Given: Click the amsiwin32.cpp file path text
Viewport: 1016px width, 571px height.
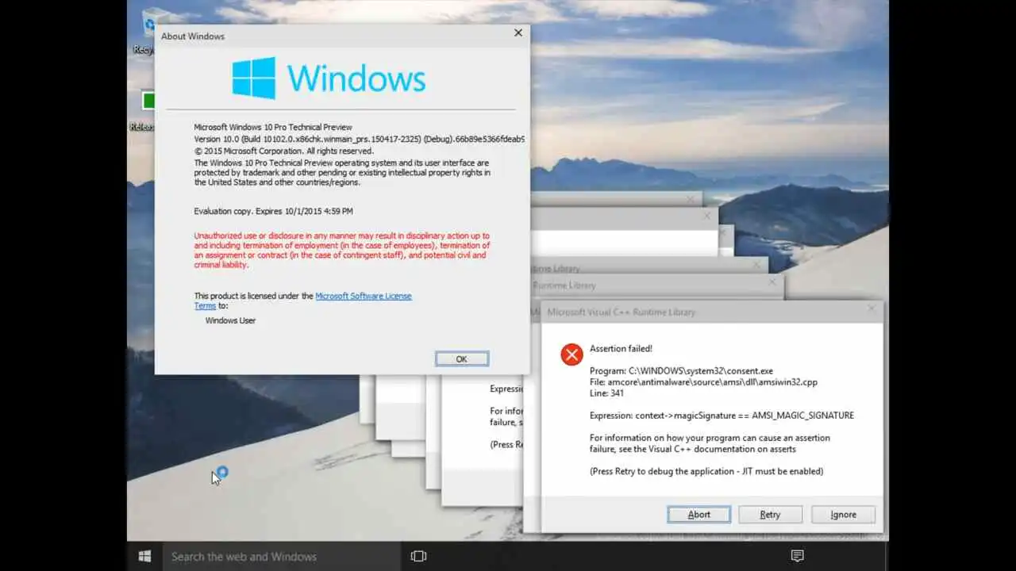Looking at the screenshot, I should tap(703, 382).
